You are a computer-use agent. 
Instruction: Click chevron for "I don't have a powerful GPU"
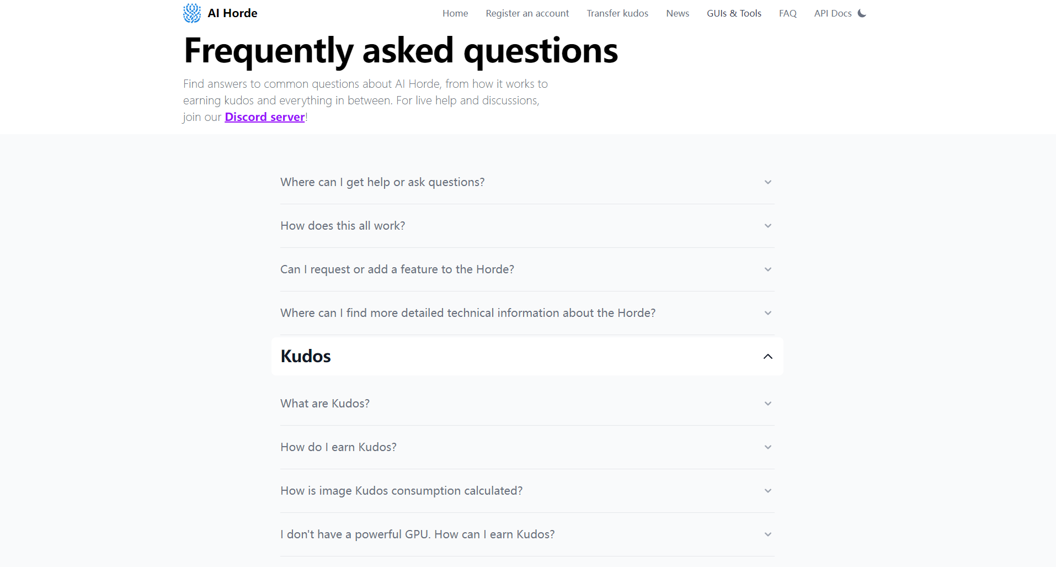click(x=768, y=534)
